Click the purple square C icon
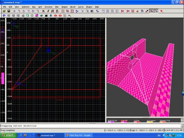The width and height of the screenshot is (184, 138). pos(37,15)
